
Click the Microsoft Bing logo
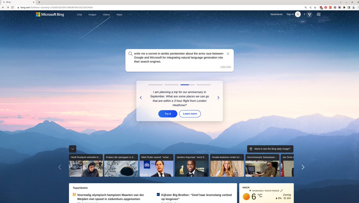tap(50, 14)
